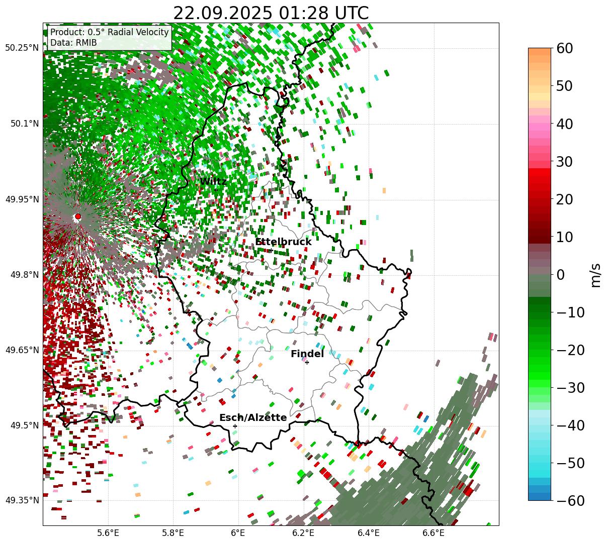Click the 50.25°N latitude label
607x543 pixels.
(x=22, y=48)
